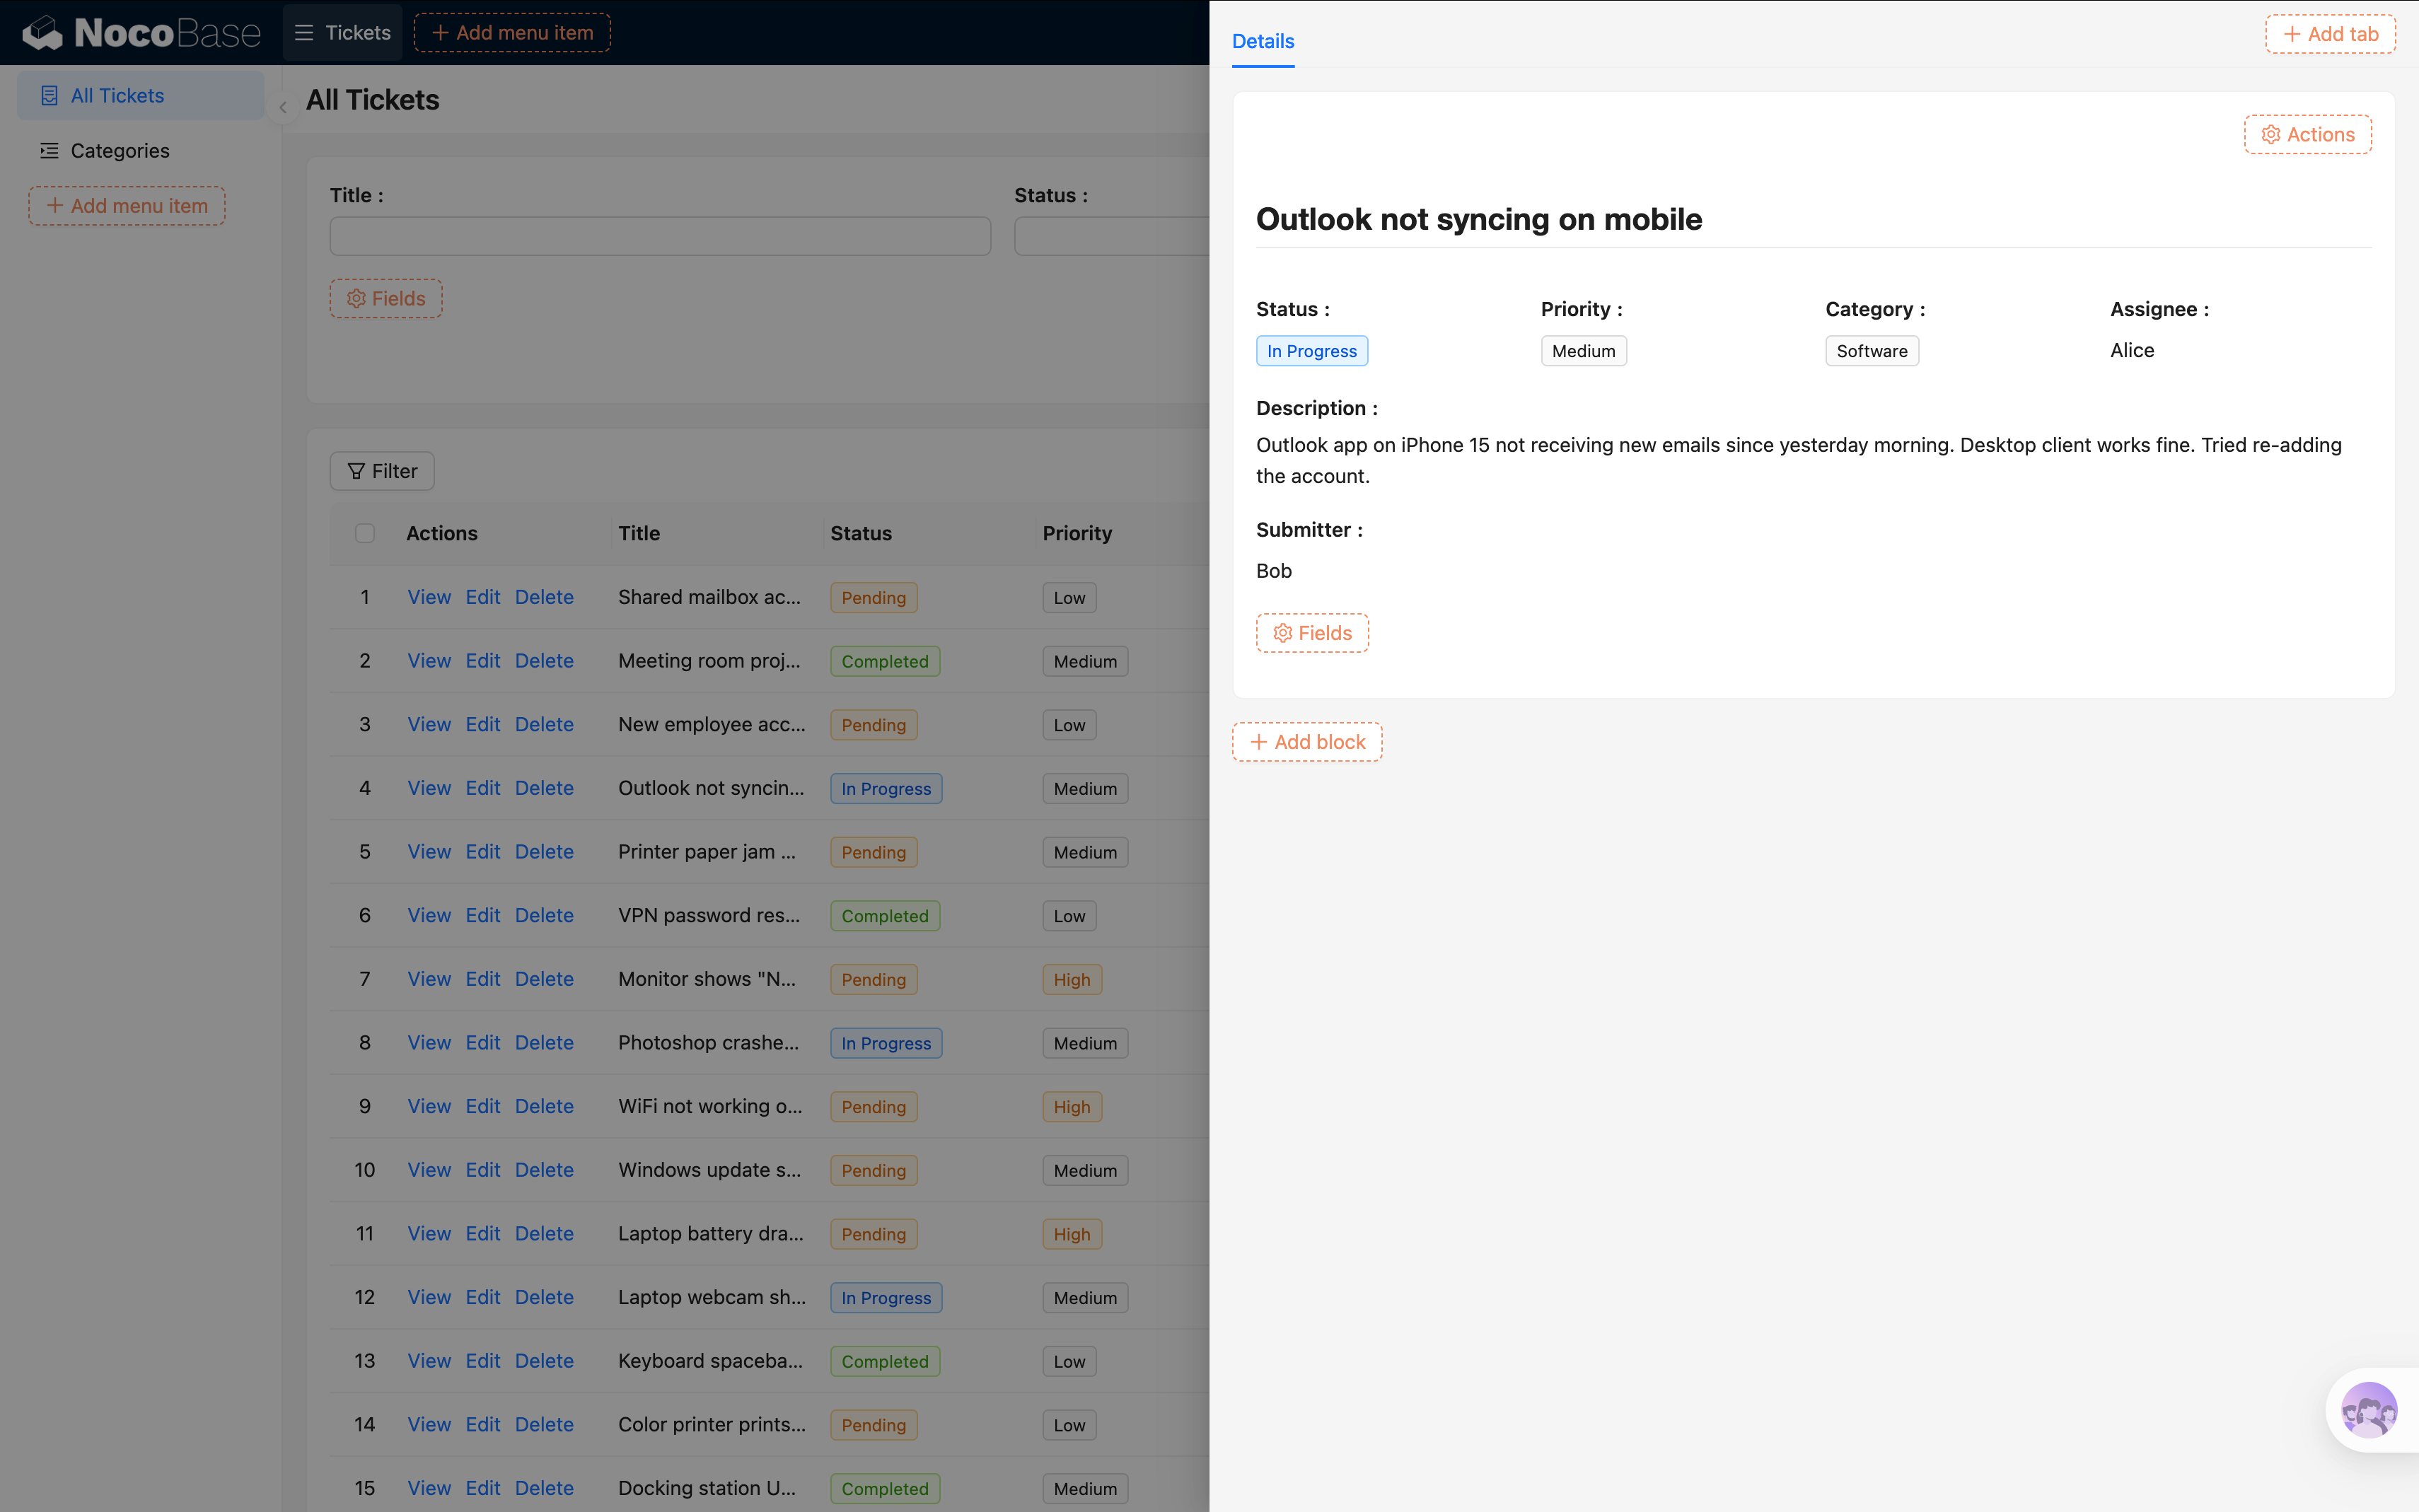
Task: Click Delete link for row 12
Action: pyautogui.click(x=544, y=1297)
